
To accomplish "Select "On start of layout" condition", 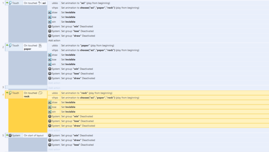I will coord(35,135).
